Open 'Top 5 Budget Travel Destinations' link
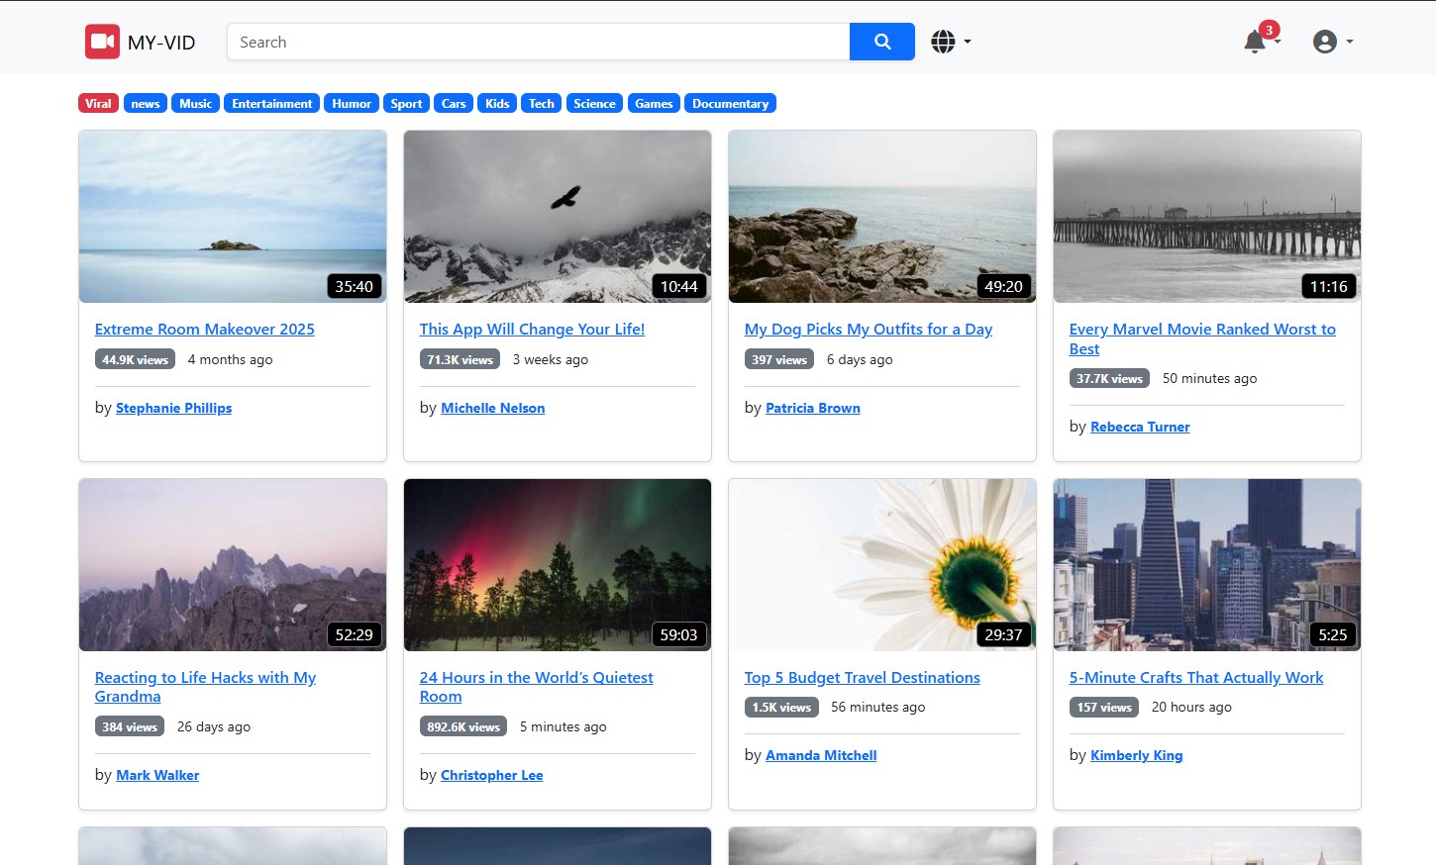The height and width of the screenshot is (865, 1436). click(x=863, y=677)
